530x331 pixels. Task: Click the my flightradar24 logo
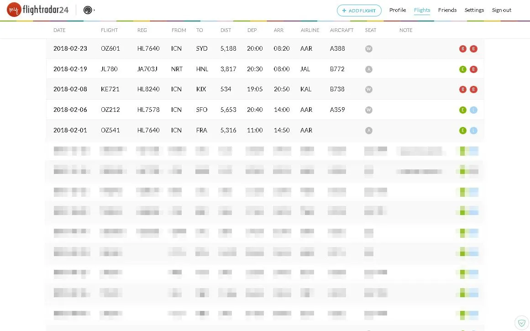pyautogui.click(x=37, y=10)
